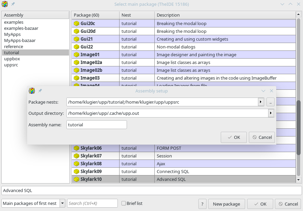Click the pin icon in main window titlebar
303x211 pixels.
click(x=13, y=4)
